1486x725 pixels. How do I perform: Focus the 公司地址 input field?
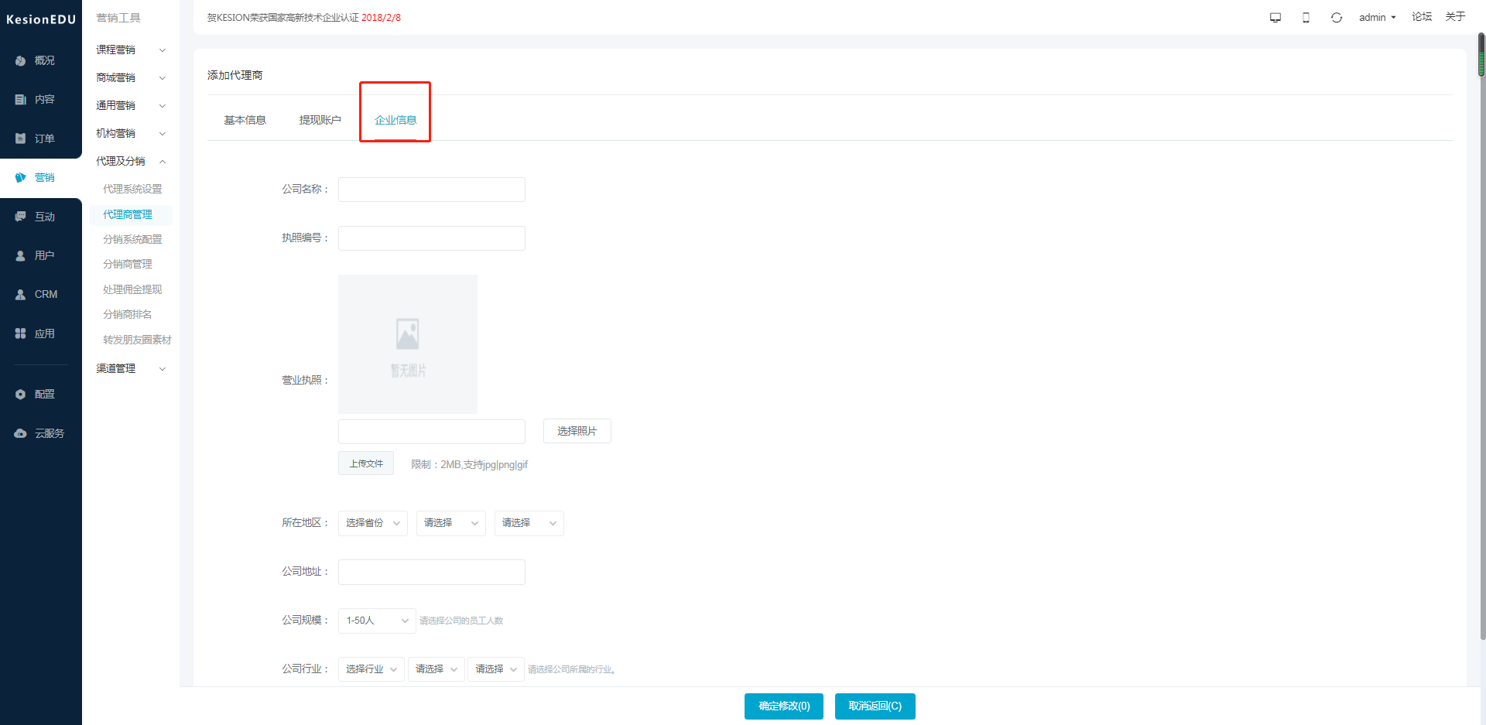click(x=432, y=572)
